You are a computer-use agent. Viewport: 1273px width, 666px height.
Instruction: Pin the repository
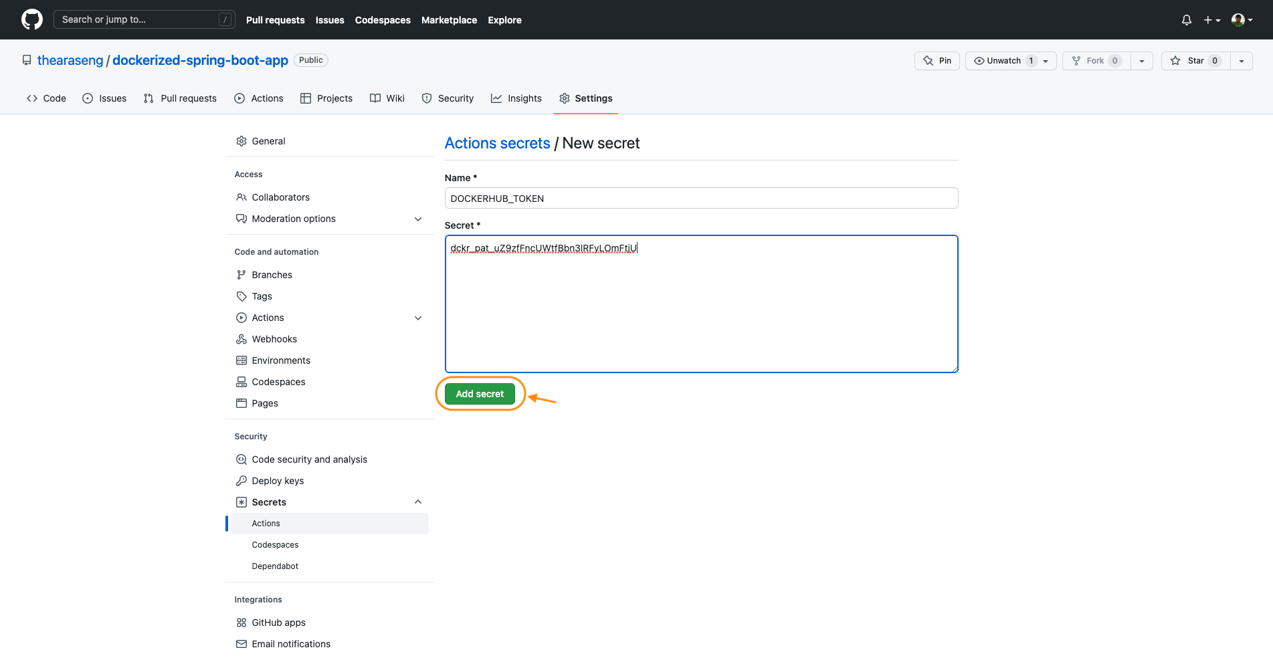point(937,61)
